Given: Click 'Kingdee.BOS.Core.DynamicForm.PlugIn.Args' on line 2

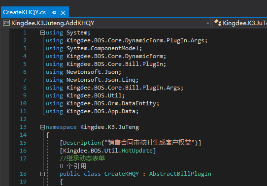Looking at the screenshot, I should pyautogui.click(x=135, y=40).
